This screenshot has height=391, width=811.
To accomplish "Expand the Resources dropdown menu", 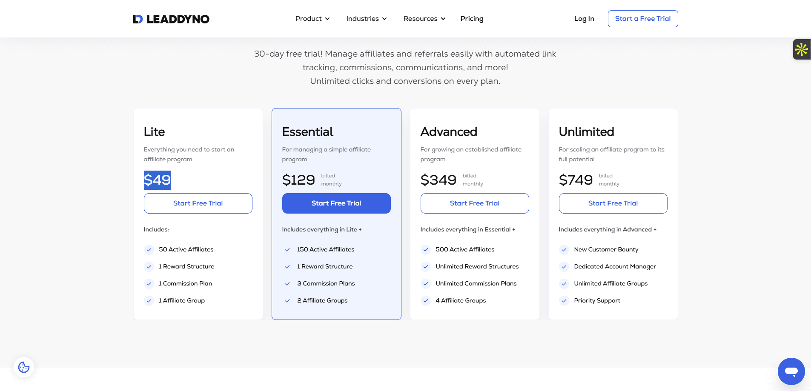I will (x=424, y=19).
